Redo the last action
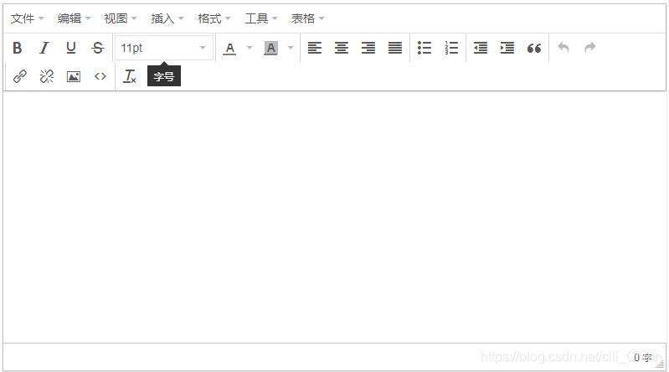The width and height of the screenshot is (669, 372). [x=590, y=48]
